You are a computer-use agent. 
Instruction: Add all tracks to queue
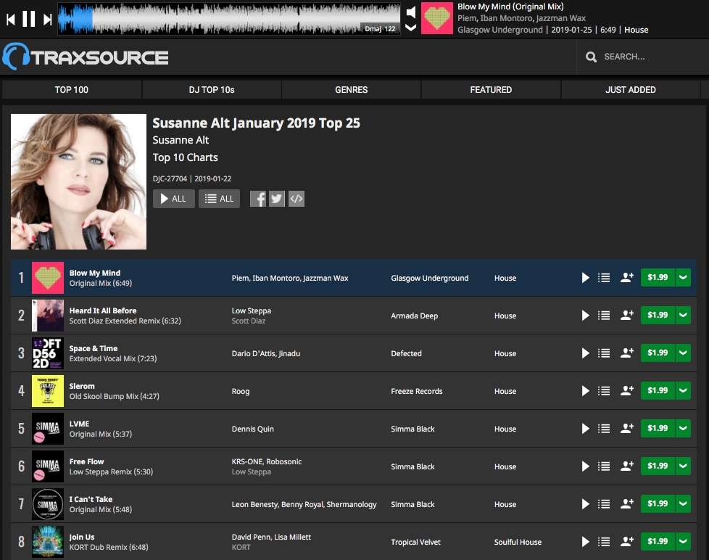click(x=220, y=199)
